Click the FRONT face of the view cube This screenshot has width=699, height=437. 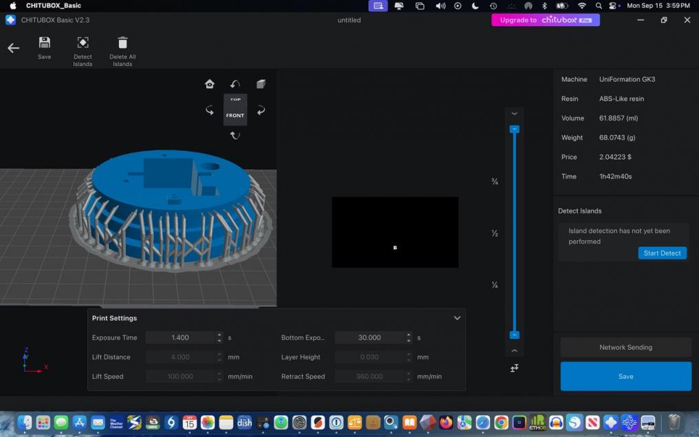235,116
